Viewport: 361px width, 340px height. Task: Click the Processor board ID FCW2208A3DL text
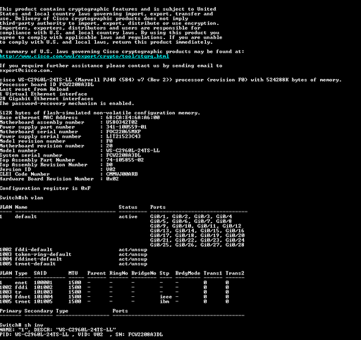(x=47, y=85)
